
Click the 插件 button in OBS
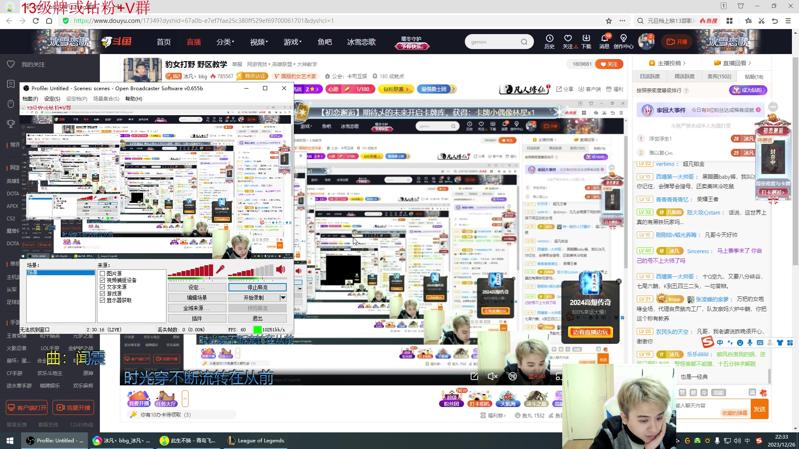(197, 318)
